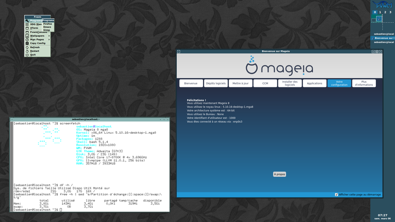Click the 'screenfetch' command text
The width and height of the screenshot is (395, 222).
[x=70, y=124]
